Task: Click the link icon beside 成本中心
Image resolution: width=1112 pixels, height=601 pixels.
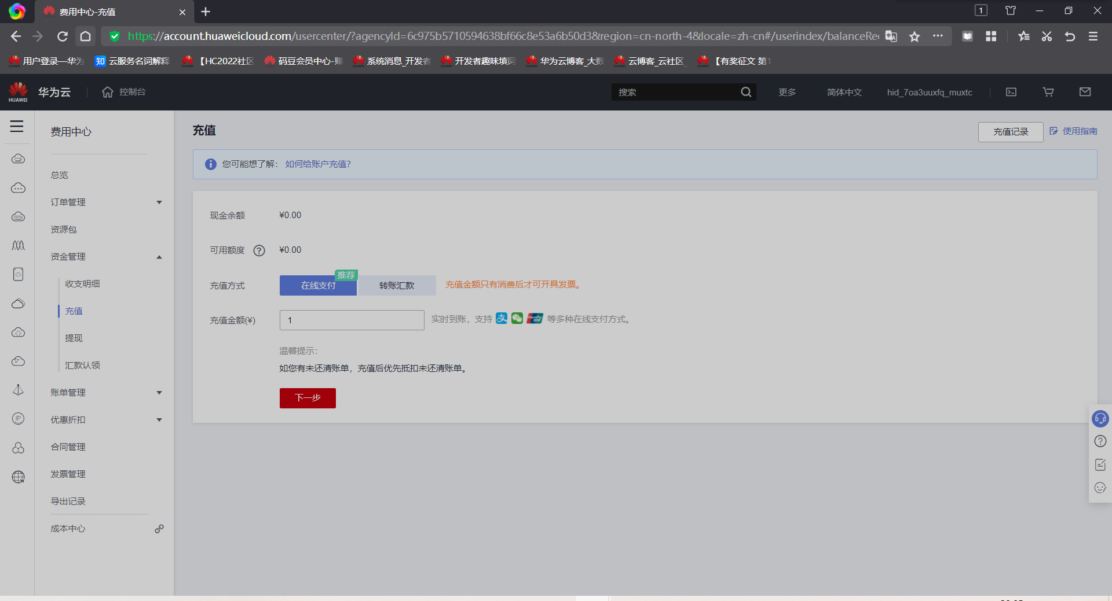Action: [x=159, y=529]
